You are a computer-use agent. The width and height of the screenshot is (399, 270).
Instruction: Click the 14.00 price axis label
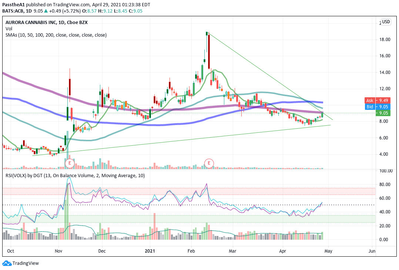click(385, 72)
